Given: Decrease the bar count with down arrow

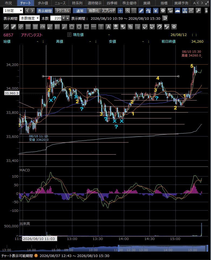Looking at the screenshot, I should click(x=64, y=18).
